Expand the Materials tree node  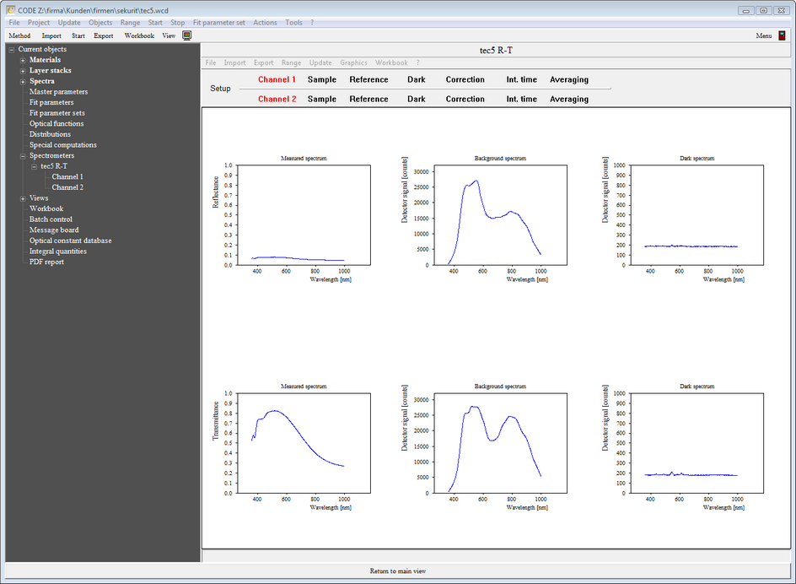pos(23,60)
